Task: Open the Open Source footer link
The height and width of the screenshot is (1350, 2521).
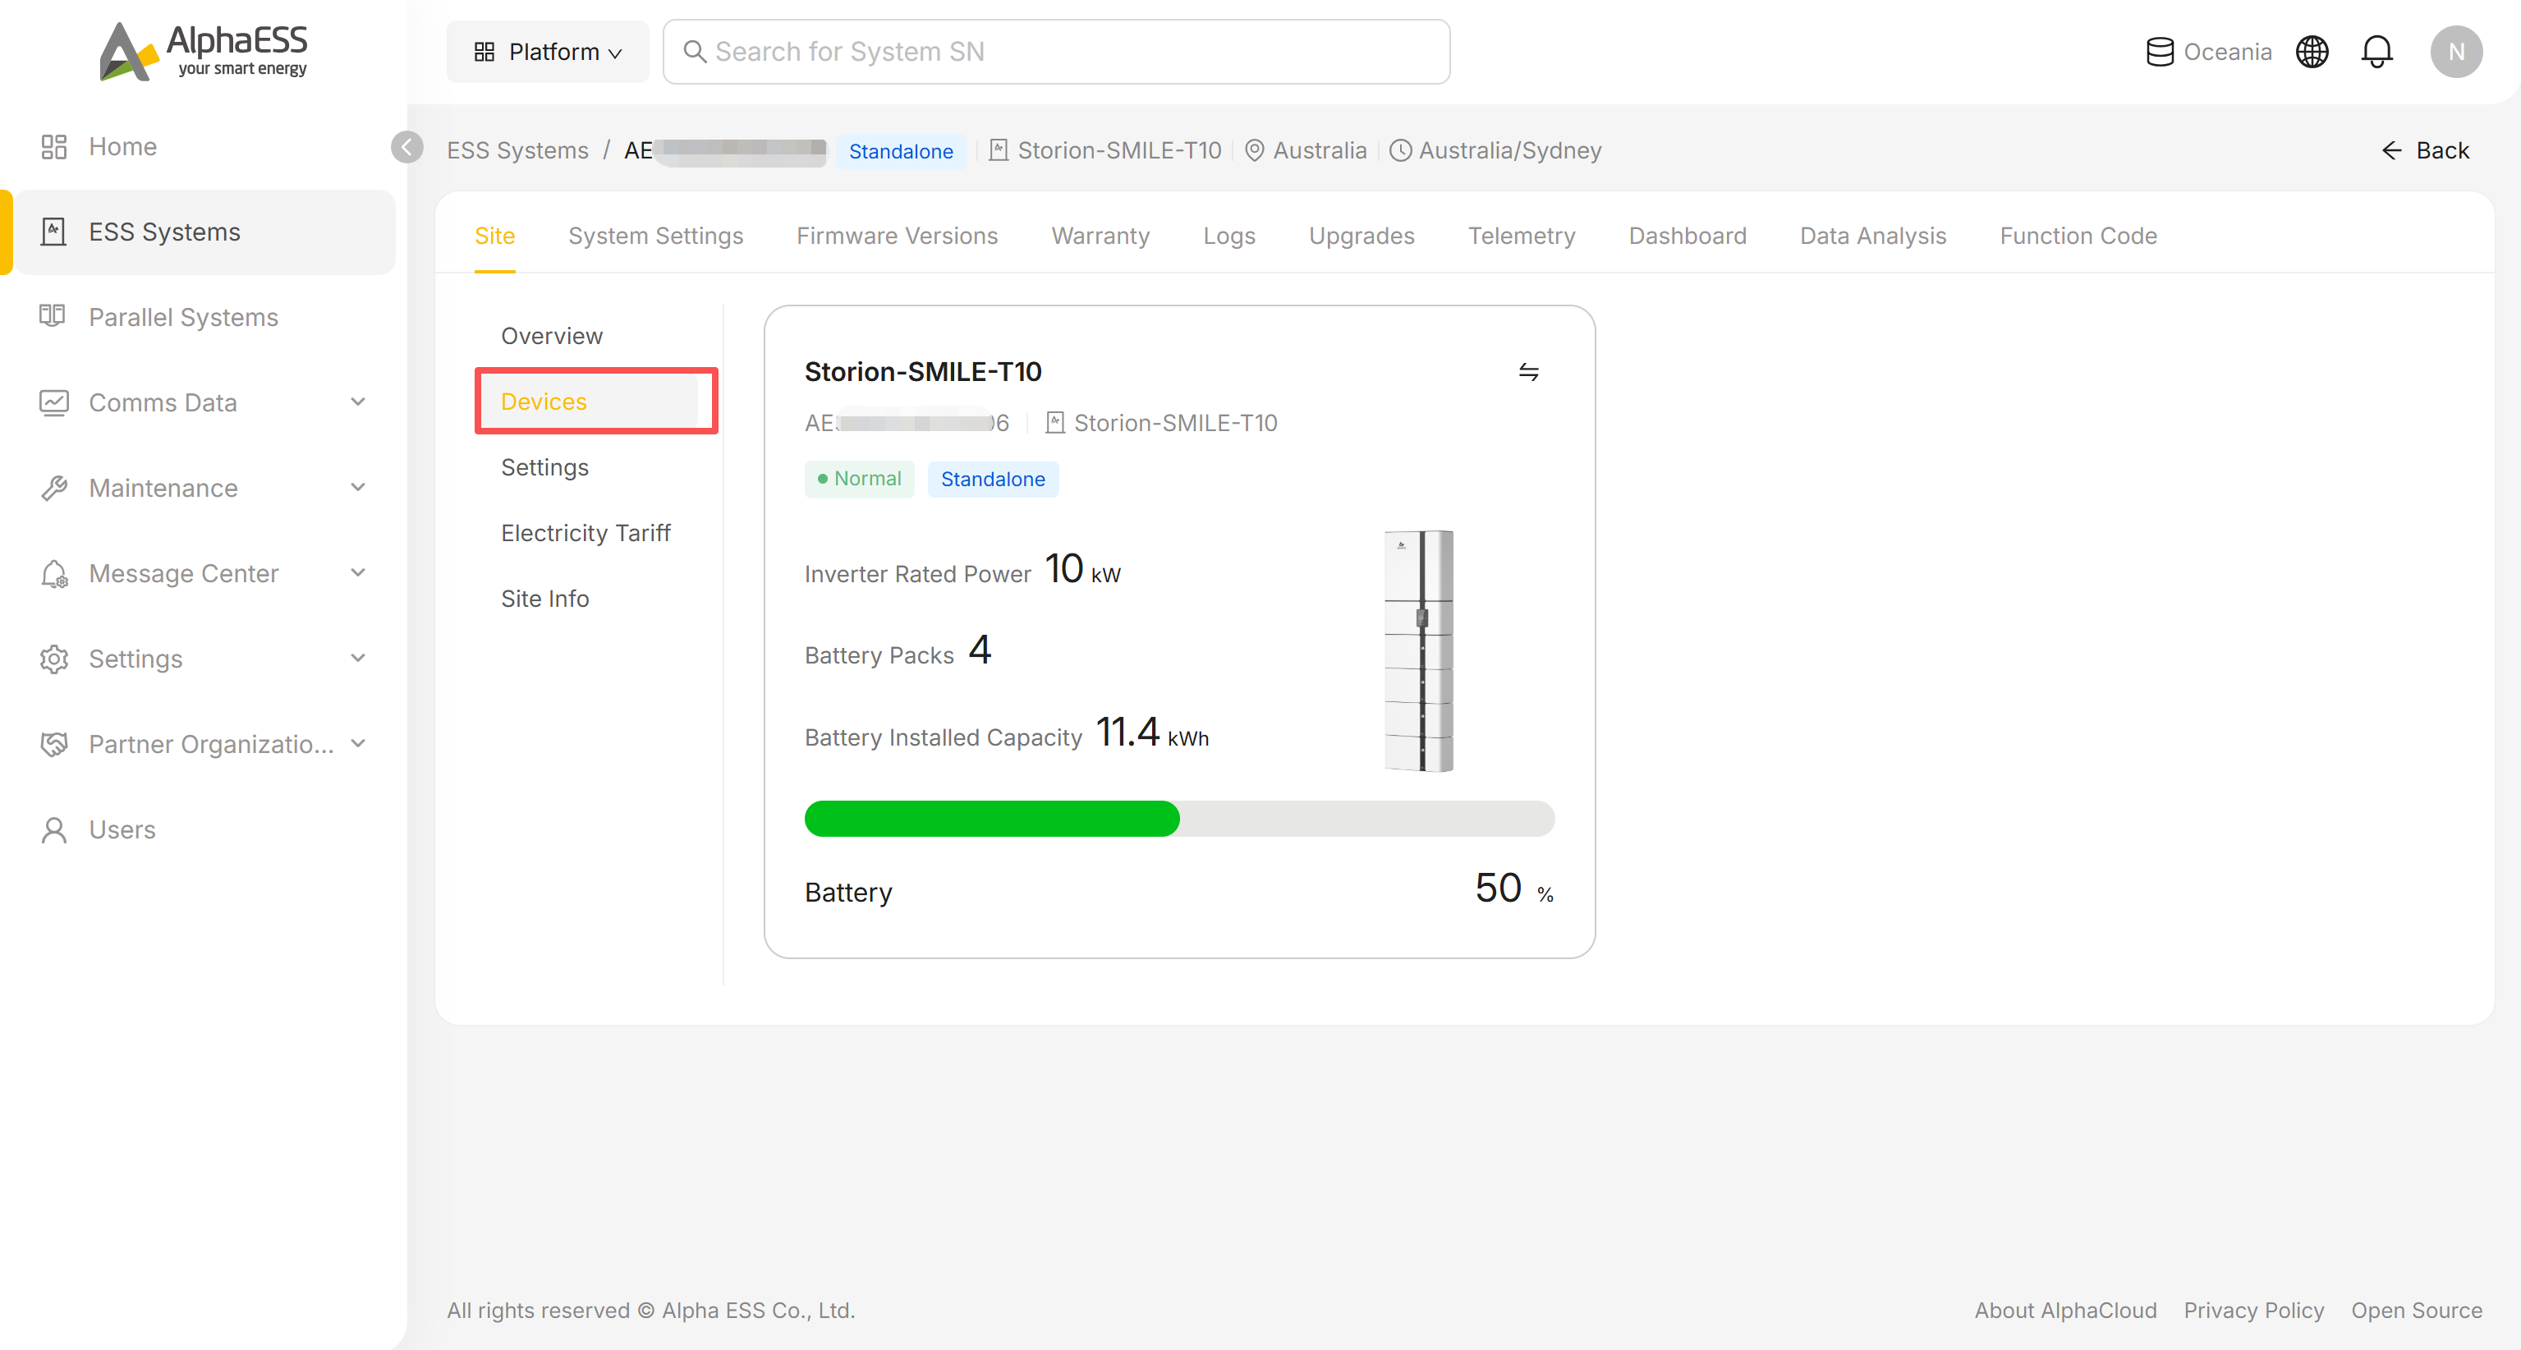Action: pos(2416,1310)
